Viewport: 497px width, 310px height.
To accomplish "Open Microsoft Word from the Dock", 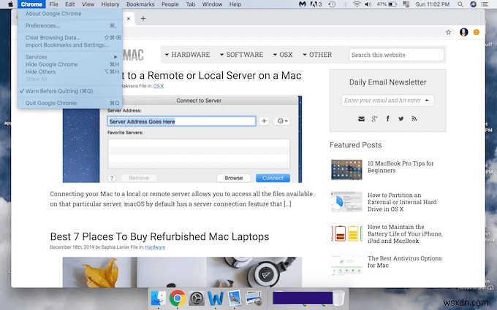I will 216,298.
